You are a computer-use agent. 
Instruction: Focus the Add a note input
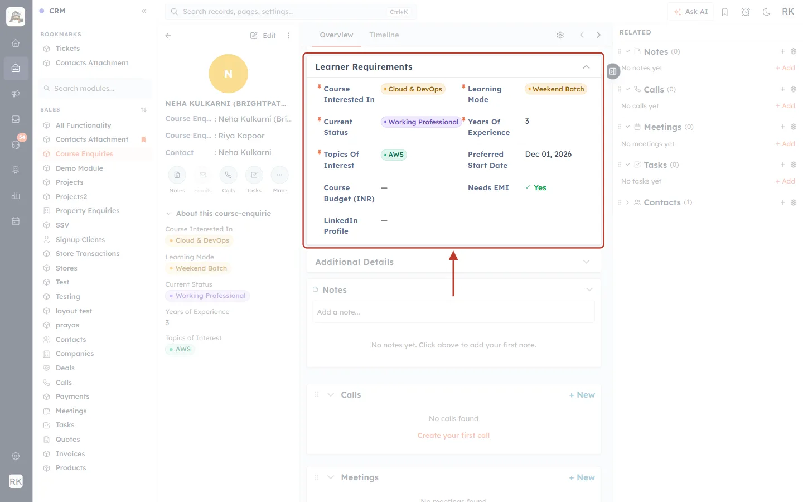[453, 312]
